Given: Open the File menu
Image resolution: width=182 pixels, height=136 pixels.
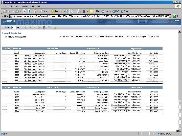Looking at the screenshot, I should pos(5,6).
